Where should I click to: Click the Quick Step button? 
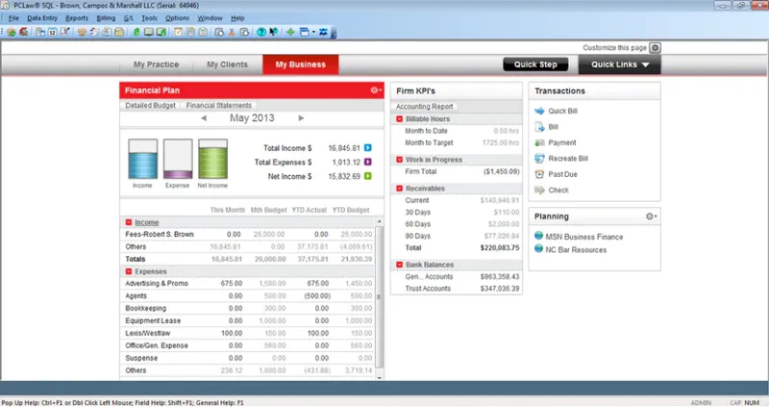[535, 64]
